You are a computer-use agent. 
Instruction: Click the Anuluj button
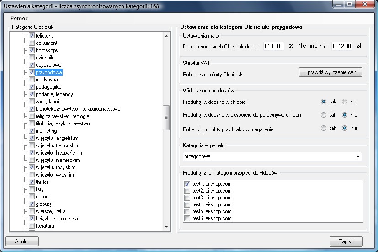pos(22,241)
